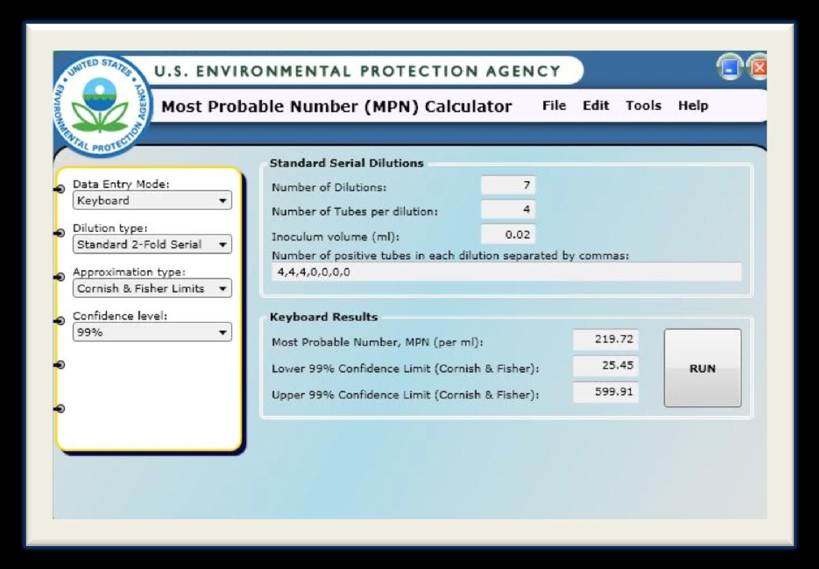This screenshot has width=819, height=569.
Task: Click the Most Probable Number (MPN) Calculator title
Action: click(x=337, y=107)
